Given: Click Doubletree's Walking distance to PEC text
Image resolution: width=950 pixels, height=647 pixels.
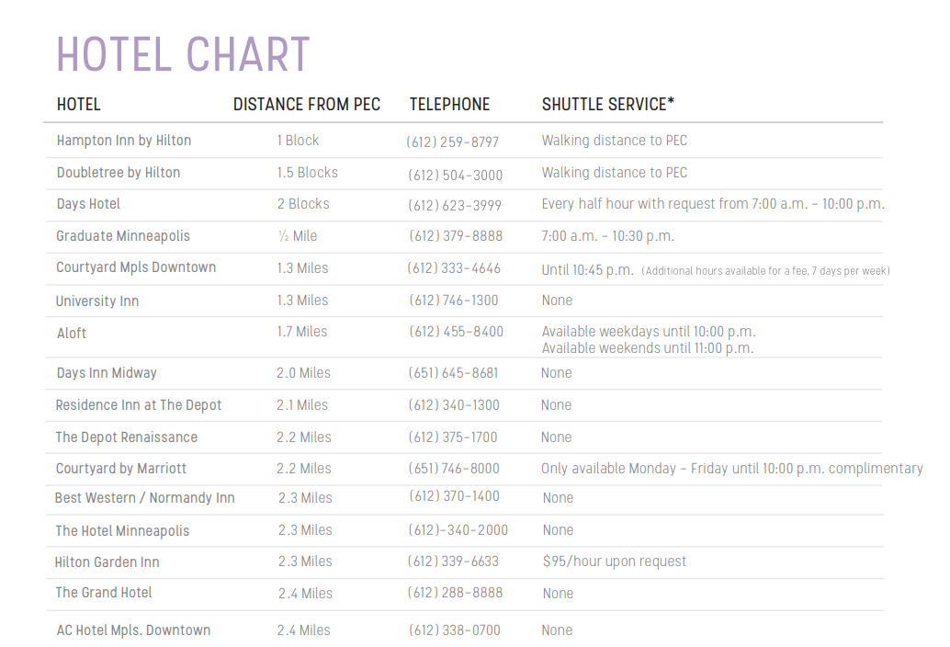Looking at the screenshot, I should pyautogui.click(x=615, y=173).
